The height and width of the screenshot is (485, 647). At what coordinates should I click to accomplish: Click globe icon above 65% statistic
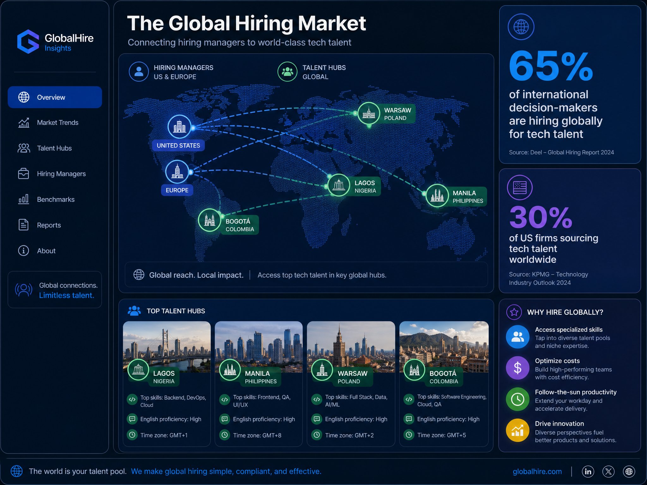coord(521,27)
